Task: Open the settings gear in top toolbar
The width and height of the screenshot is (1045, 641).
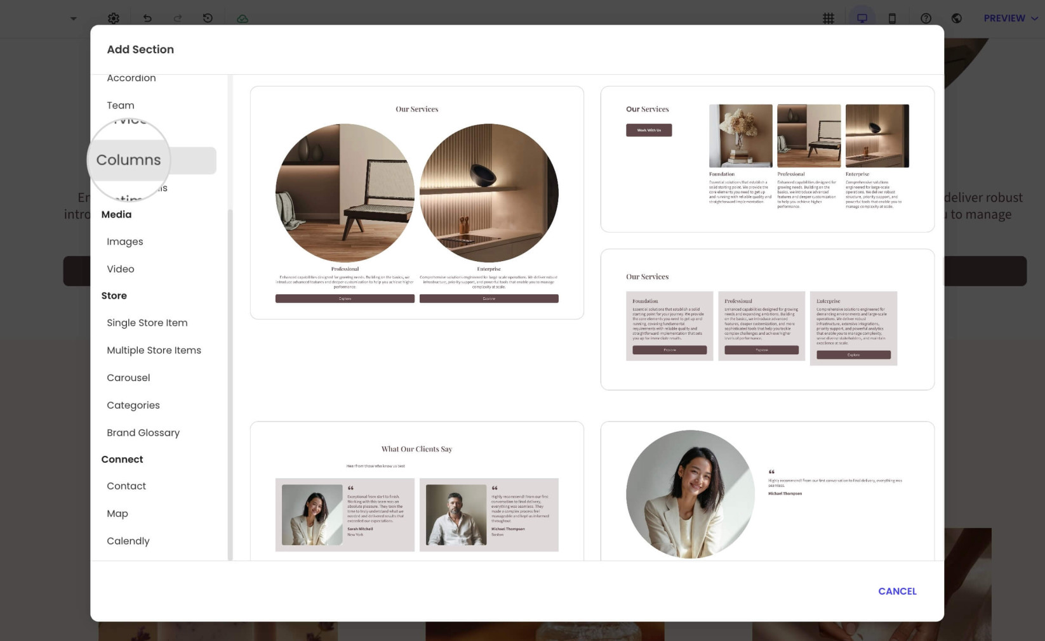Action: (x=114, y=18)
